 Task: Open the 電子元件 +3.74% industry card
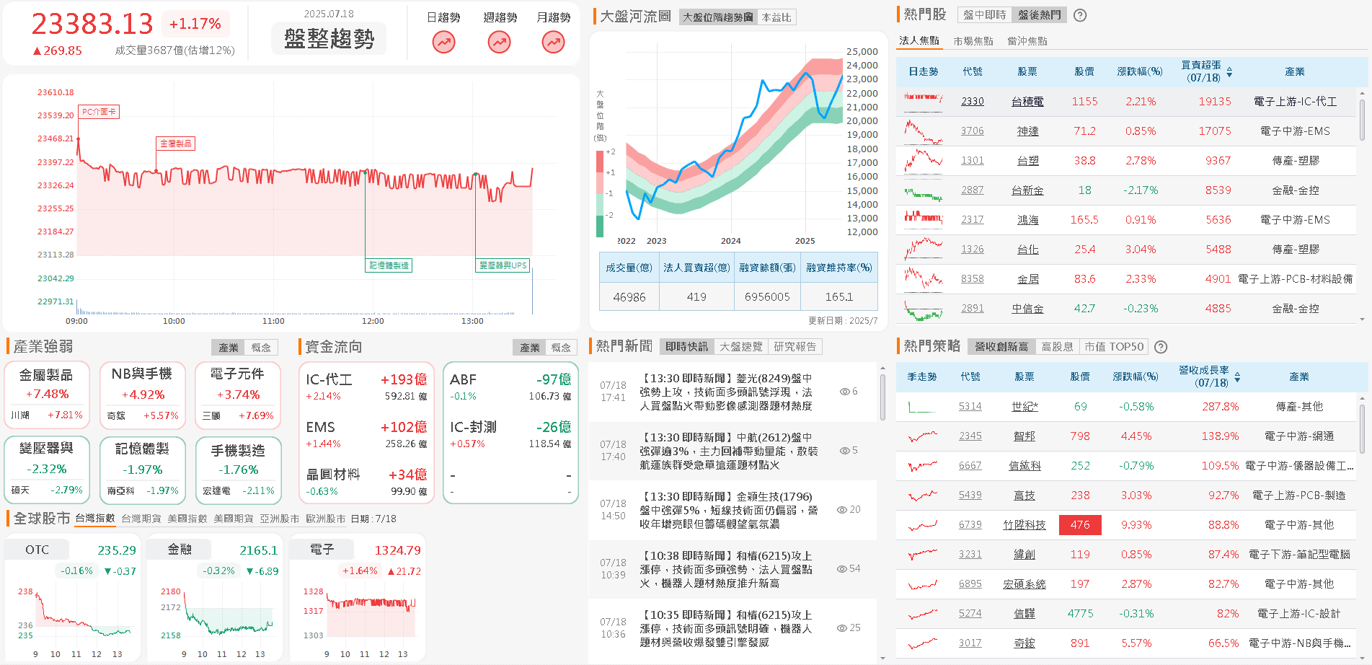coord(238,395)
